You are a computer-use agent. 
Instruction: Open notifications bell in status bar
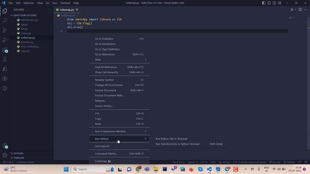pos(306,162)
